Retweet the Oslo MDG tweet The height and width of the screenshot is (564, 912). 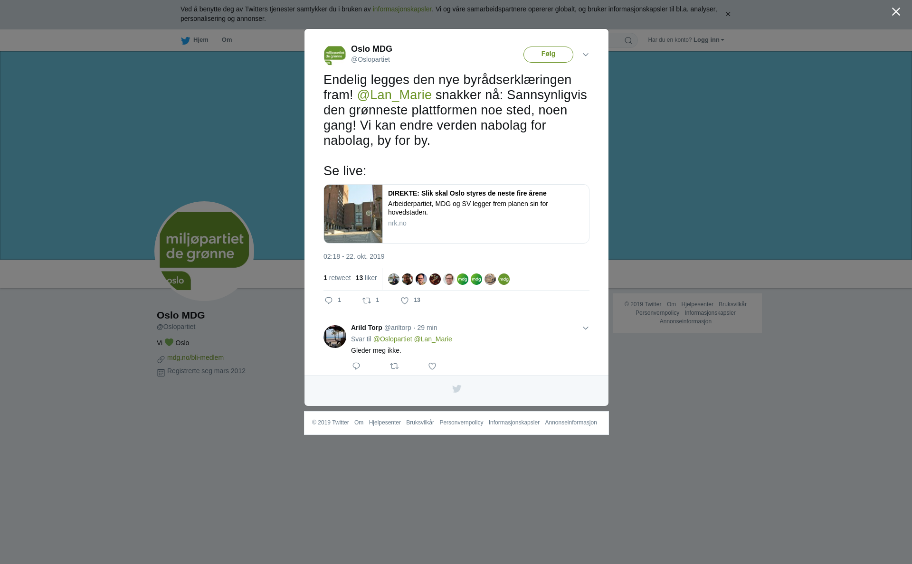(367, 301)
